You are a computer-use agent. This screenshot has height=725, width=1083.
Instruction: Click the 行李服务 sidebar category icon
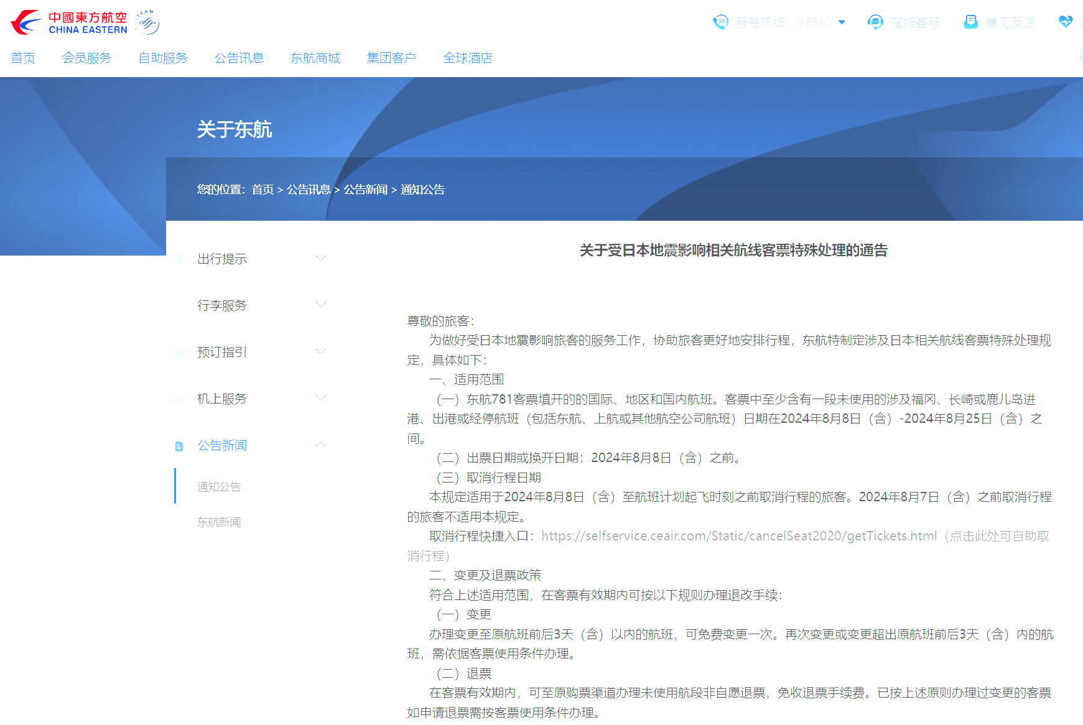[x=179, y=305]
